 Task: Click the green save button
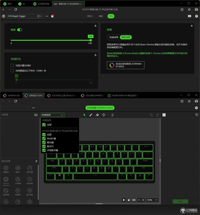pyautogui.click(x=180, y=201)
